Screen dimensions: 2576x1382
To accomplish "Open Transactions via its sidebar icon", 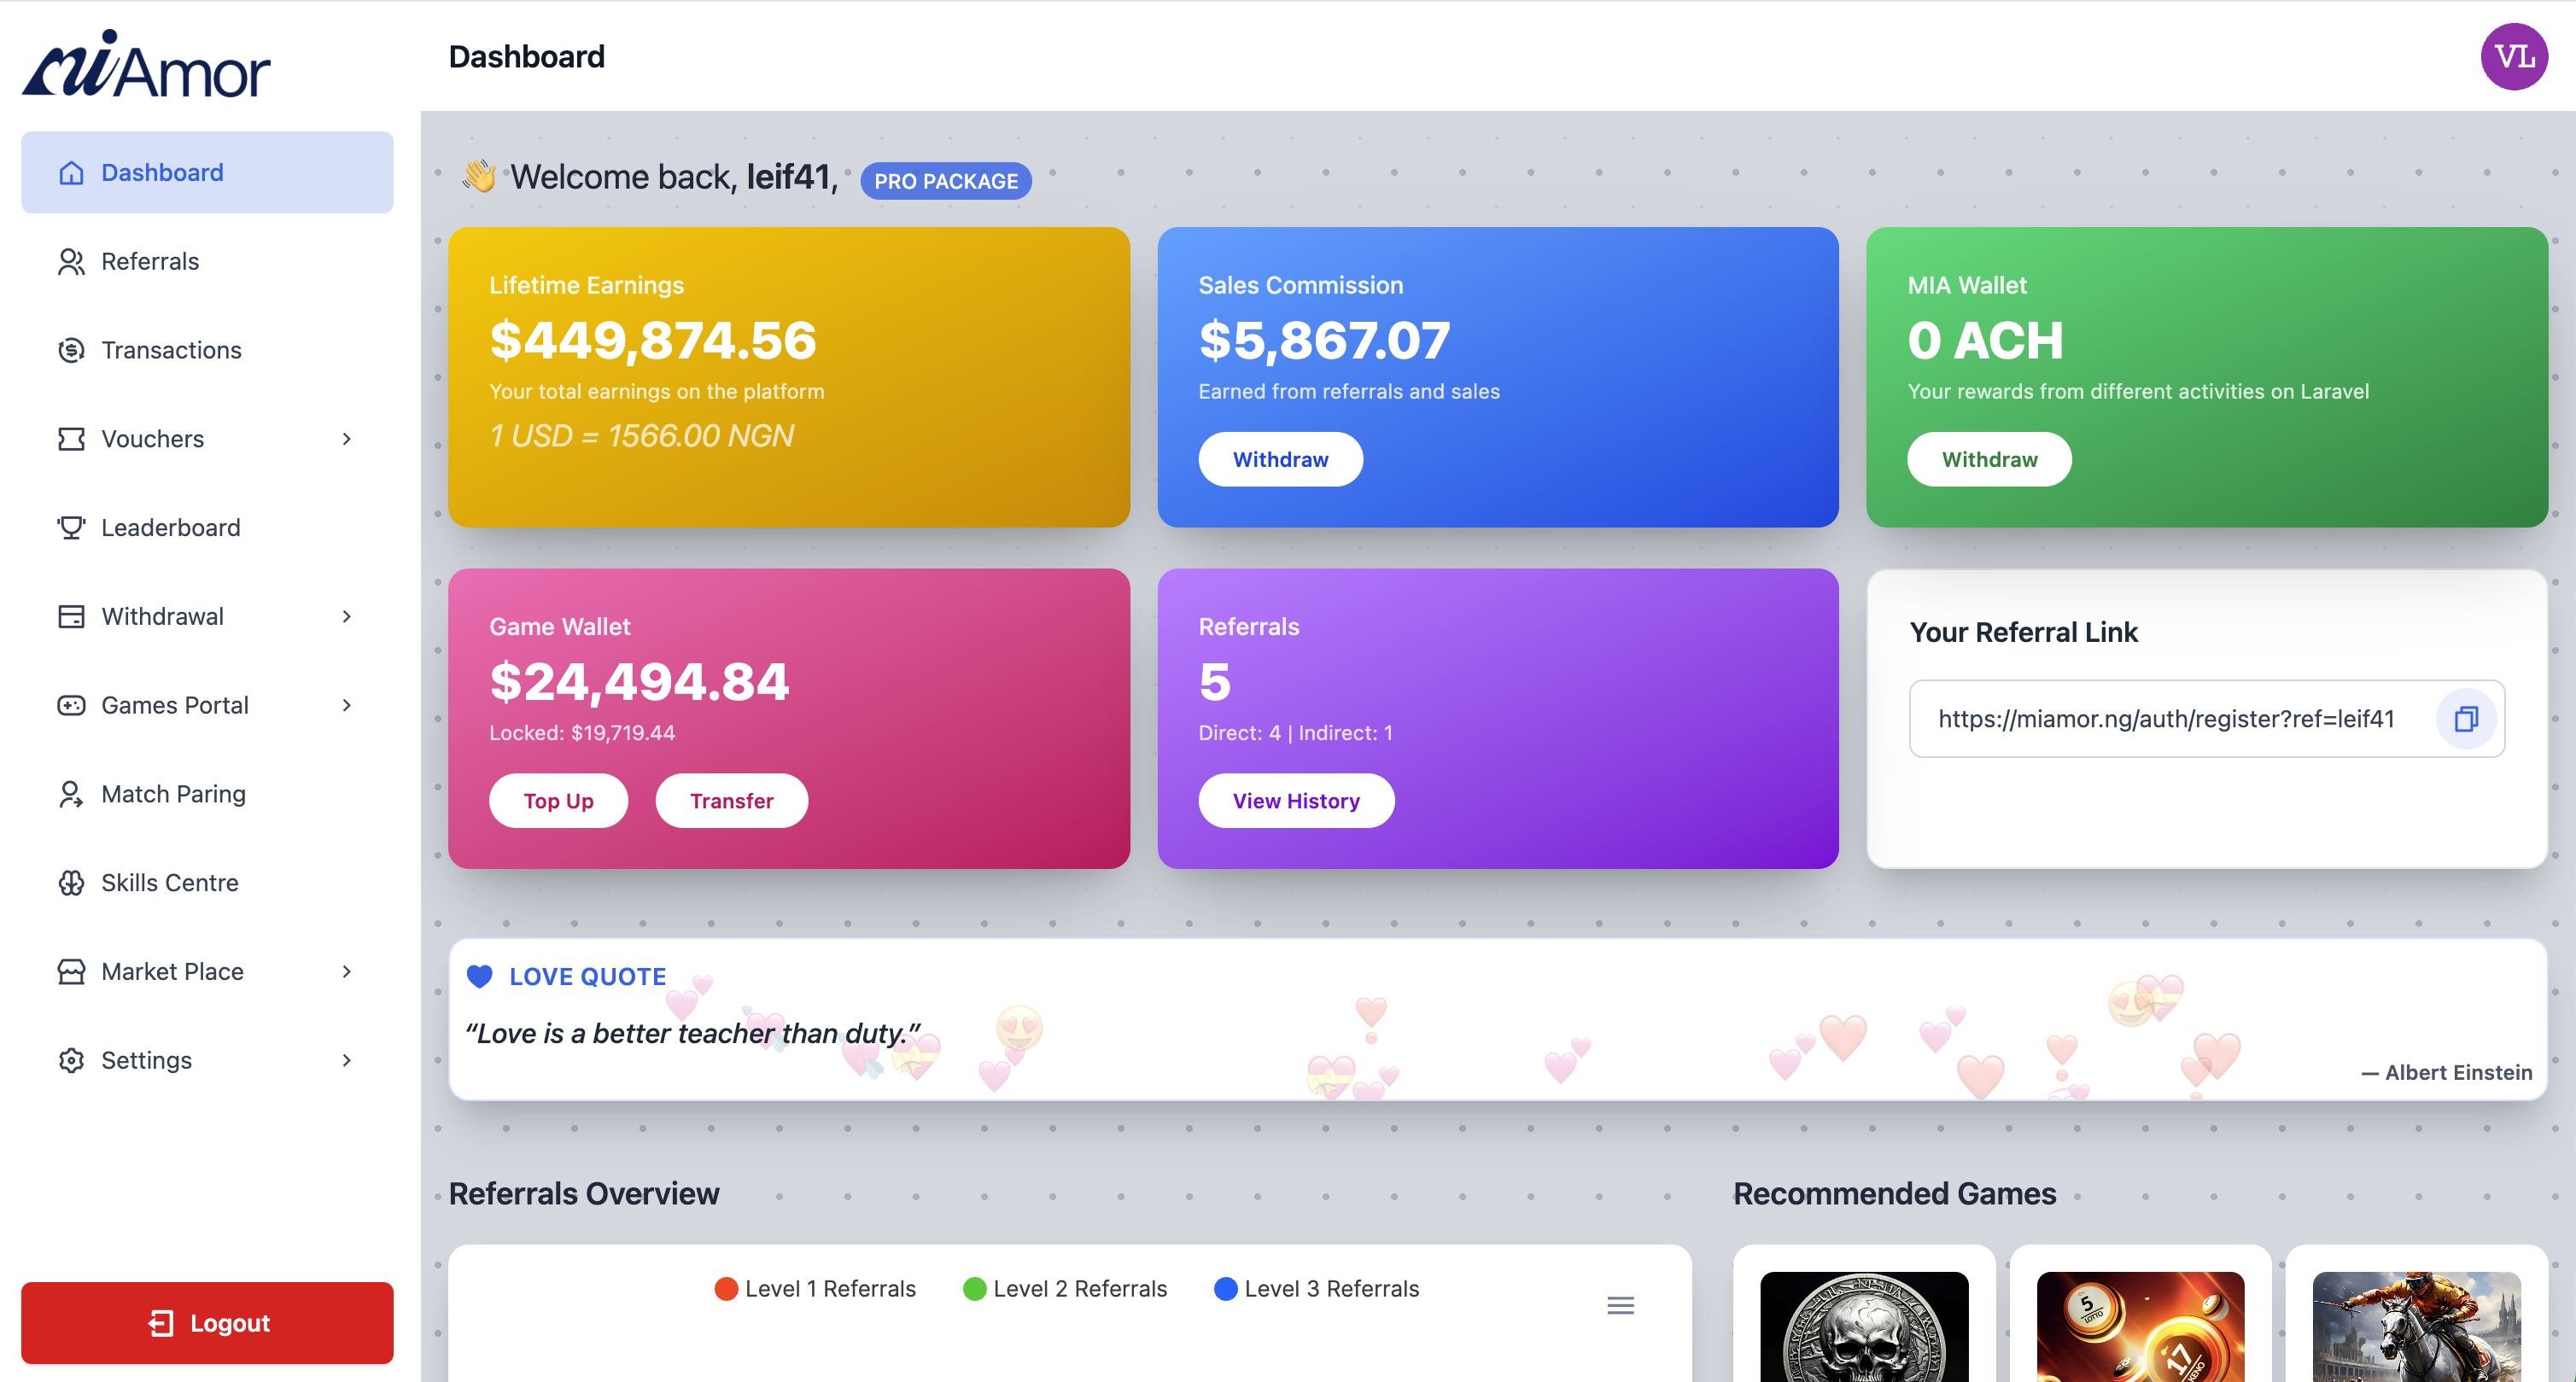I will pos(70,350).
